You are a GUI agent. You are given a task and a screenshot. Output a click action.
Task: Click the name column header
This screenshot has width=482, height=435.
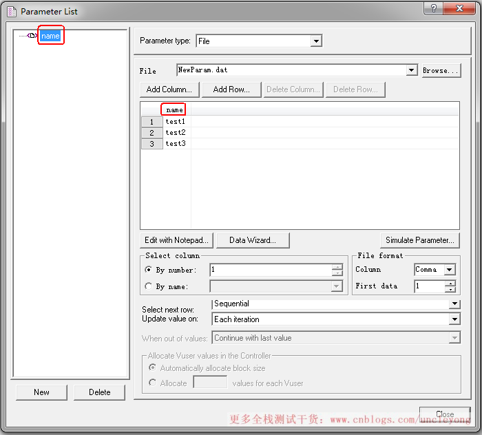[x=174, y=109]
